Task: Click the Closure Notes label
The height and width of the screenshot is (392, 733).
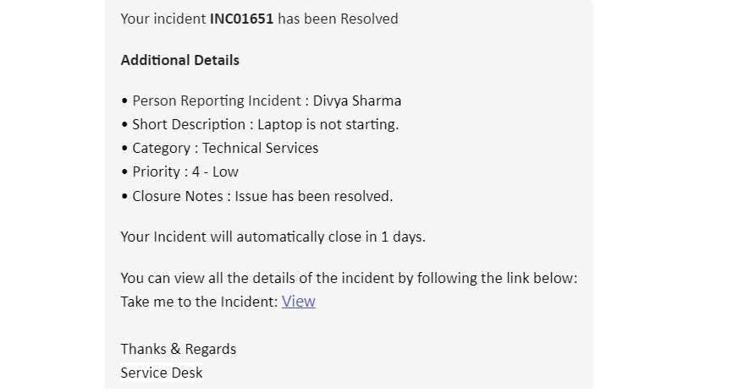Action: (x=179, y=196)
